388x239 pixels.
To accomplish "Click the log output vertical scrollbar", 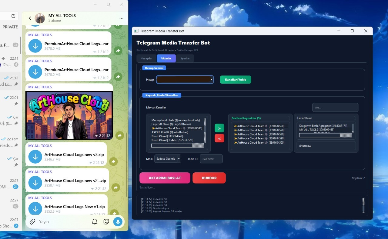I will [x=363, y=206].
